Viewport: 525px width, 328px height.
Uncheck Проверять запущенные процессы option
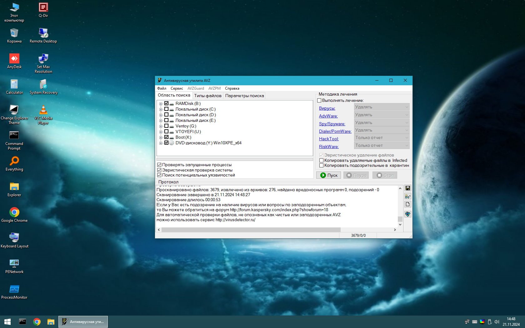coord(159,165)
